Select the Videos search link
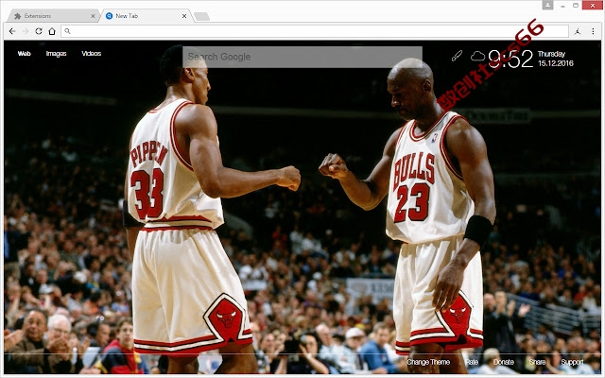Screen dimensions: 605x378 pyautogui.click(x=92, y=54)
